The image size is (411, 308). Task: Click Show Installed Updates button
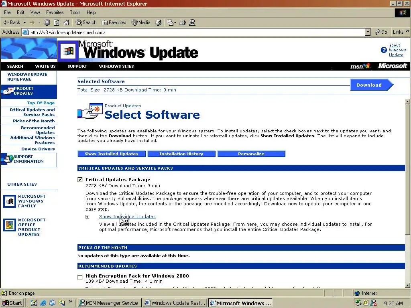click(112, 154)
